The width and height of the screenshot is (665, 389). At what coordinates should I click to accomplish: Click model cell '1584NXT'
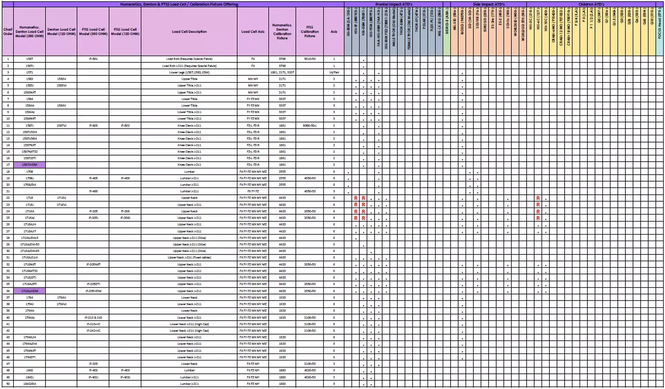click(x=29, y=119)
